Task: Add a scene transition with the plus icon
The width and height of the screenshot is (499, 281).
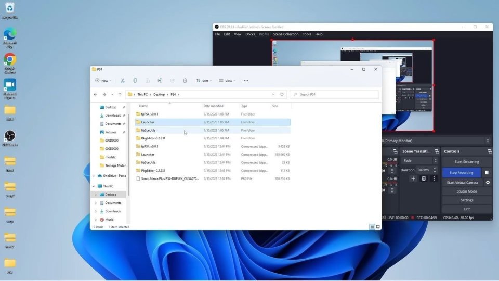Action: coord(413,178)
